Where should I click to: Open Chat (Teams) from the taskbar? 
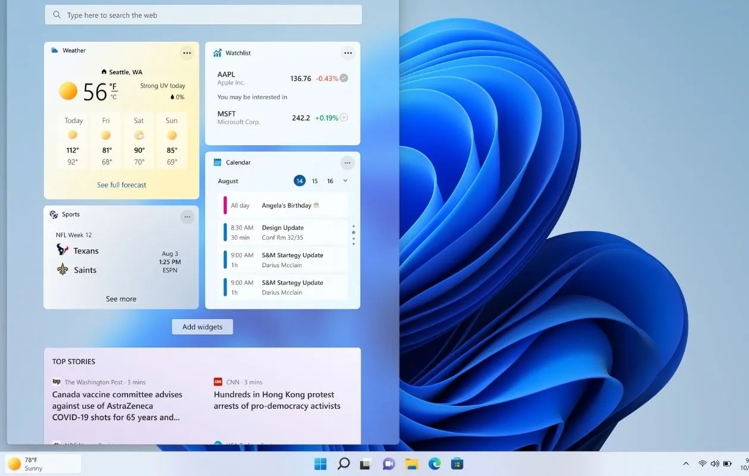point(389,463)
